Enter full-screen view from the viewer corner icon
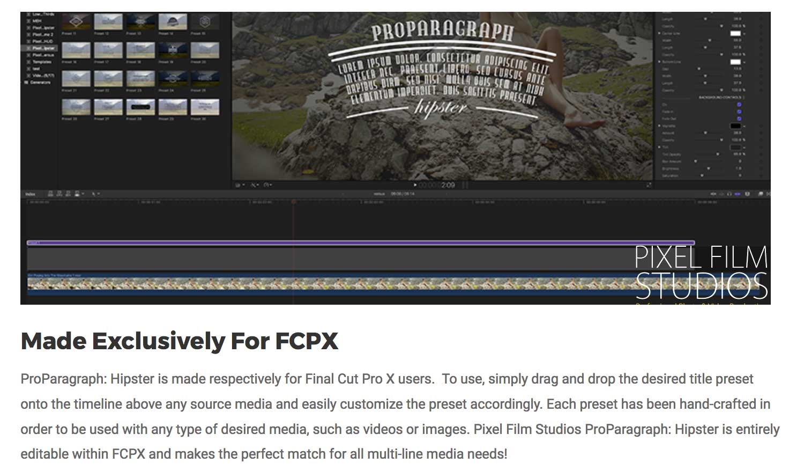This screenshot has width=804, height=471. click(x=649, y=185)
